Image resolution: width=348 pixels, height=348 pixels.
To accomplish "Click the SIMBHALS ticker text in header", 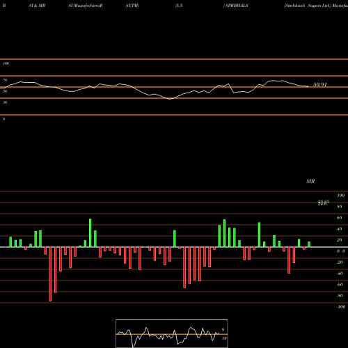I will tap(237, 6).
